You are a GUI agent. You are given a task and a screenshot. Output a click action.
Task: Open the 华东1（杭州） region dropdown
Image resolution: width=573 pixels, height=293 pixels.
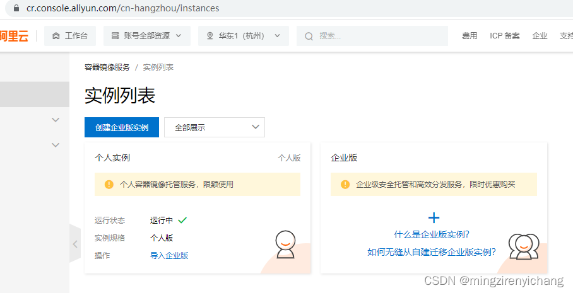244,36
